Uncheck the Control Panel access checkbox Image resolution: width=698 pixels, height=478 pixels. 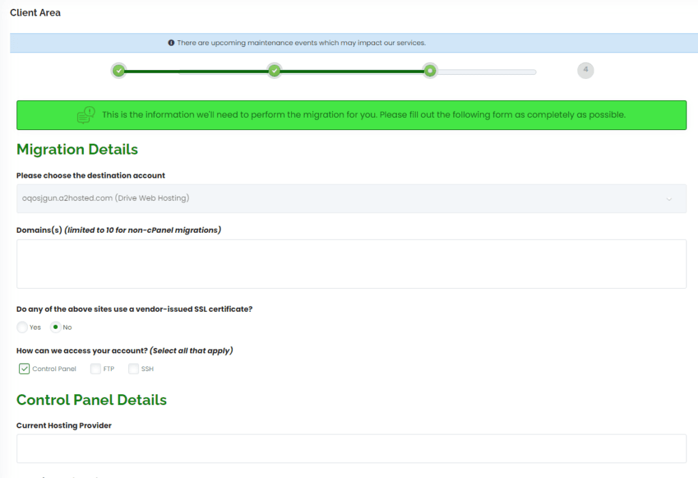point(25,368)
